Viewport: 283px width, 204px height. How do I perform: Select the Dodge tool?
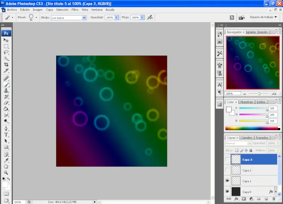click(x=6, y=121)
